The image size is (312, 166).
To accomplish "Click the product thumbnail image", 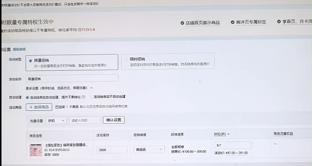I will (x=36, y=150).
